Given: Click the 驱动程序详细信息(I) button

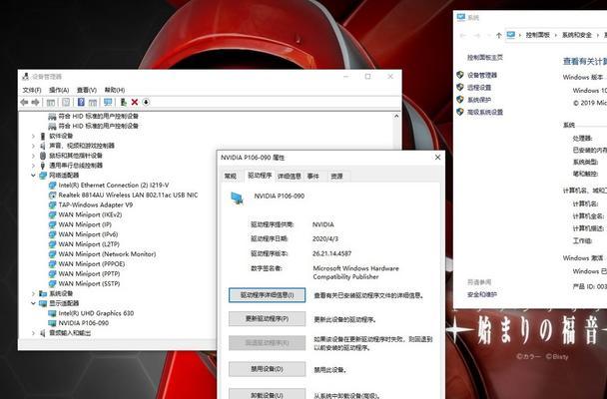Looking at the screenshot, I should click(268, 295).
